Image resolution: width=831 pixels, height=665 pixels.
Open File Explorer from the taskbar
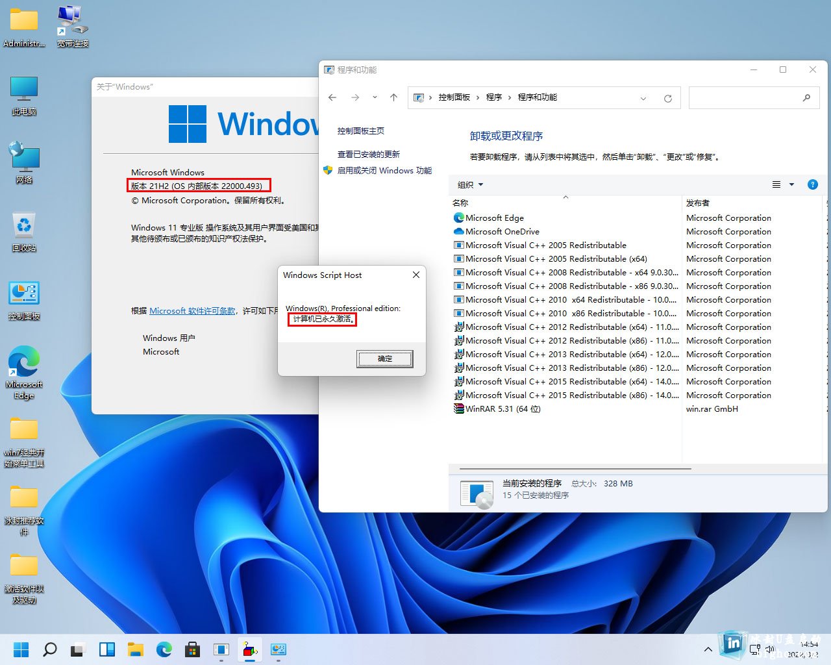(135, 649)
